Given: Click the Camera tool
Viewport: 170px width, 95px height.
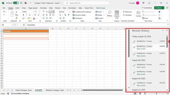Looking at the screenshot, I should click(138, 14).
